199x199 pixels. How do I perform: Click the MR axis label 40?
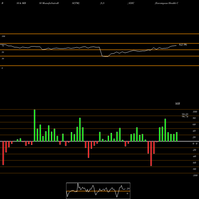194,131
